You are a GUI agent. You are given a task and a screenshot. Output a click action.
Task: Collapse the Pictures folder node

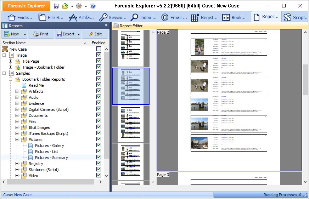coord(17,140)
